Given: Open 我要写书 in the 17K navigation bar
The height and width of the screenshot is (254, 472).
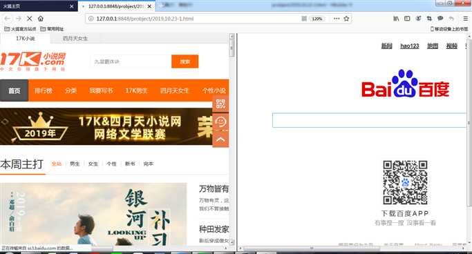Looking at the screenshot, I should click(x=101, y=90).
